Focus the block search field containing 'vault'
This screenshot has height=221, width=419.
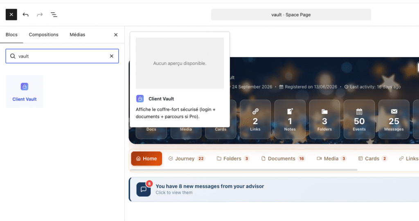[x=62, y=56]
